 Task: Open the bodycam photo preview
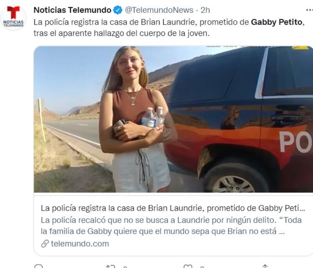pyautogui.click(x=173, y=119)
